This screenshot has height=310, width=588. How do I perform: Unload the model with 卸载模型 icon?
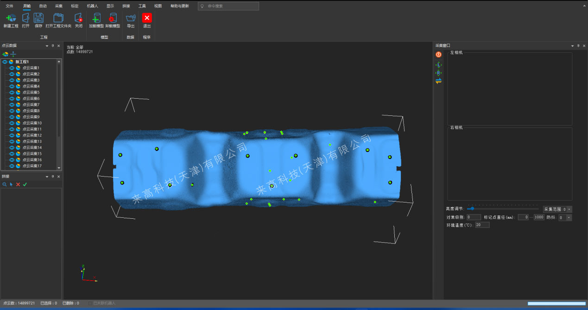tap(112, 18)
